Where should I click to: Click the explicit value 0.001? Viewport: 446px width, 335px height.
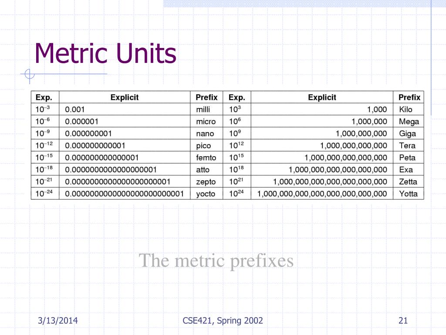point(75,109)
